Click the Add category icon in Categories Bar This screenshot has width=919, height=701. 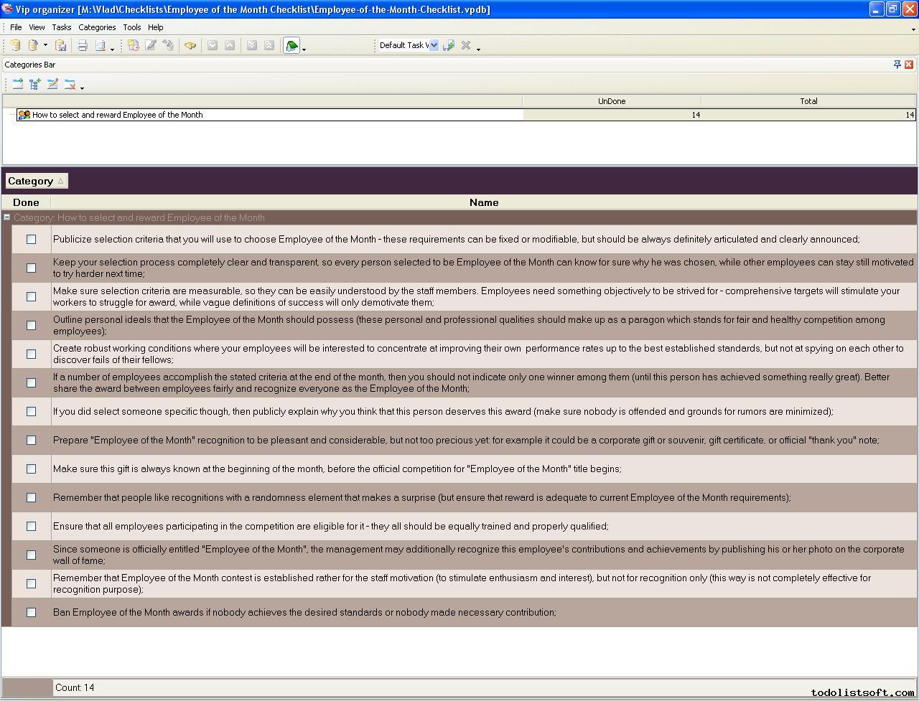click(x=17, y=84)
